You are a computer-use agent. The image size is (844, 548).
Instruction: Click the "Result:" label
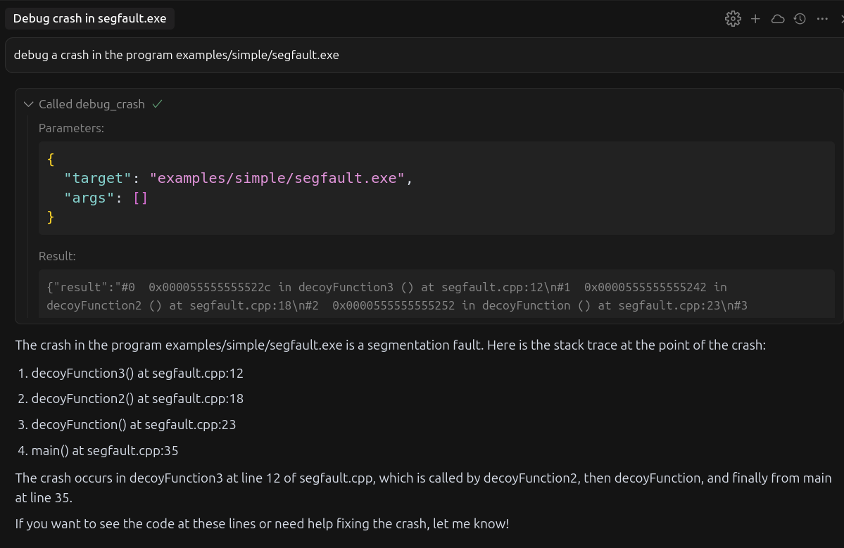tap(57, 256)
